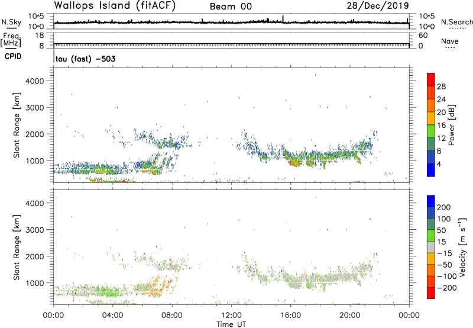
Task: Click the "60" Nave axis tick
Action: click(423, 36)
